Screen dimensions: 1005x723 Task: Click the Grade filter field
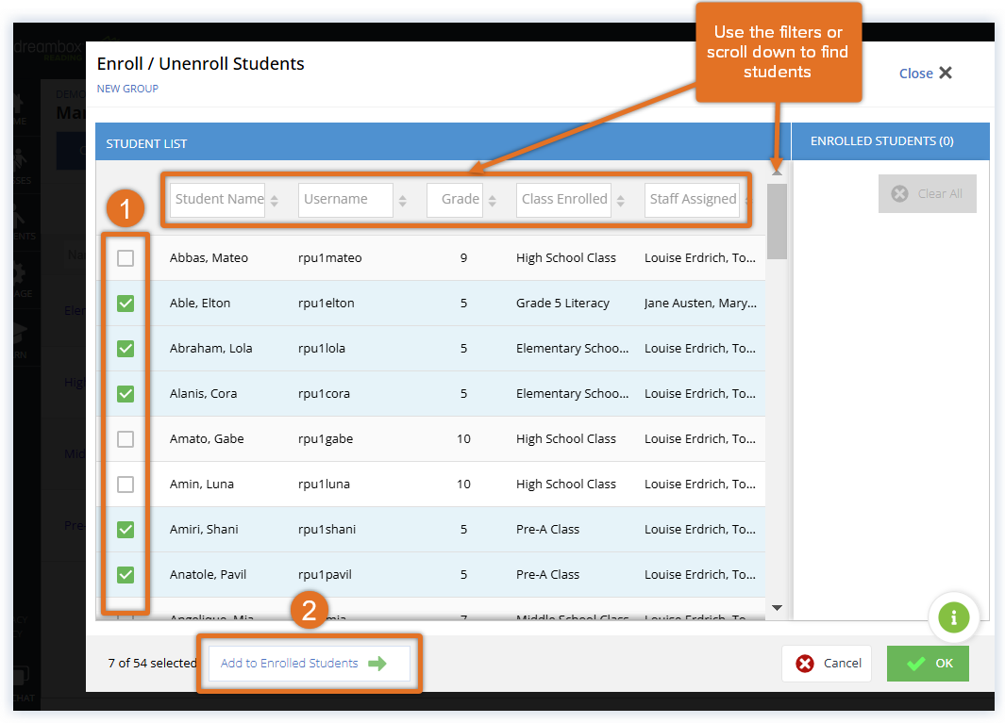[455, 200]
